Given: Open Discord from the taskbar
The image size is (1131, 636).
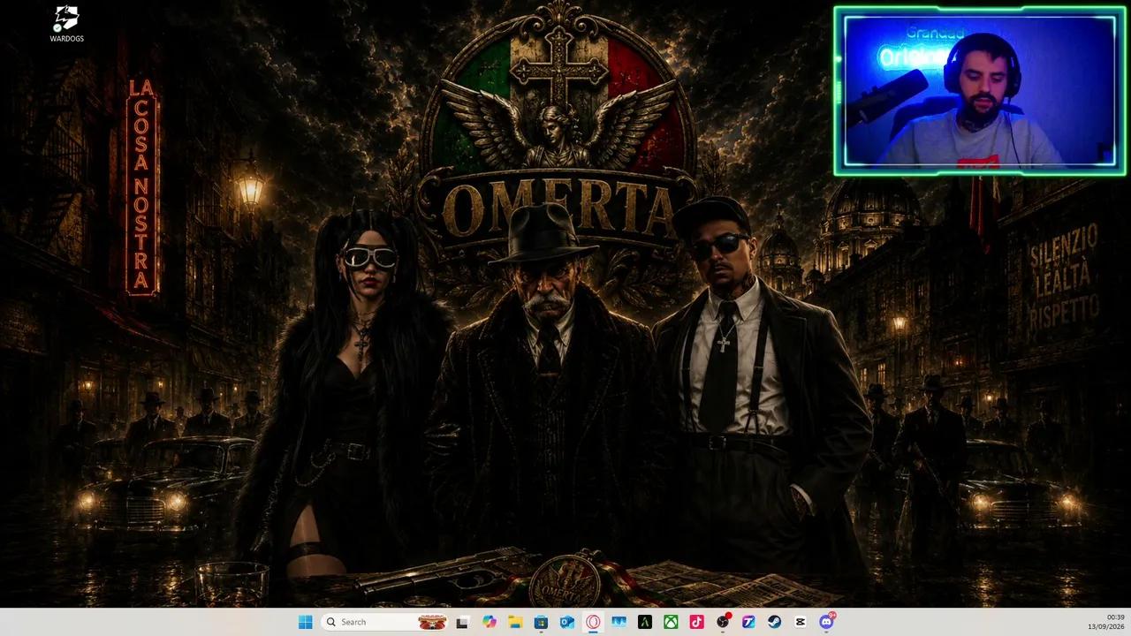Looking at the screenshot, I should click(827, 622).
